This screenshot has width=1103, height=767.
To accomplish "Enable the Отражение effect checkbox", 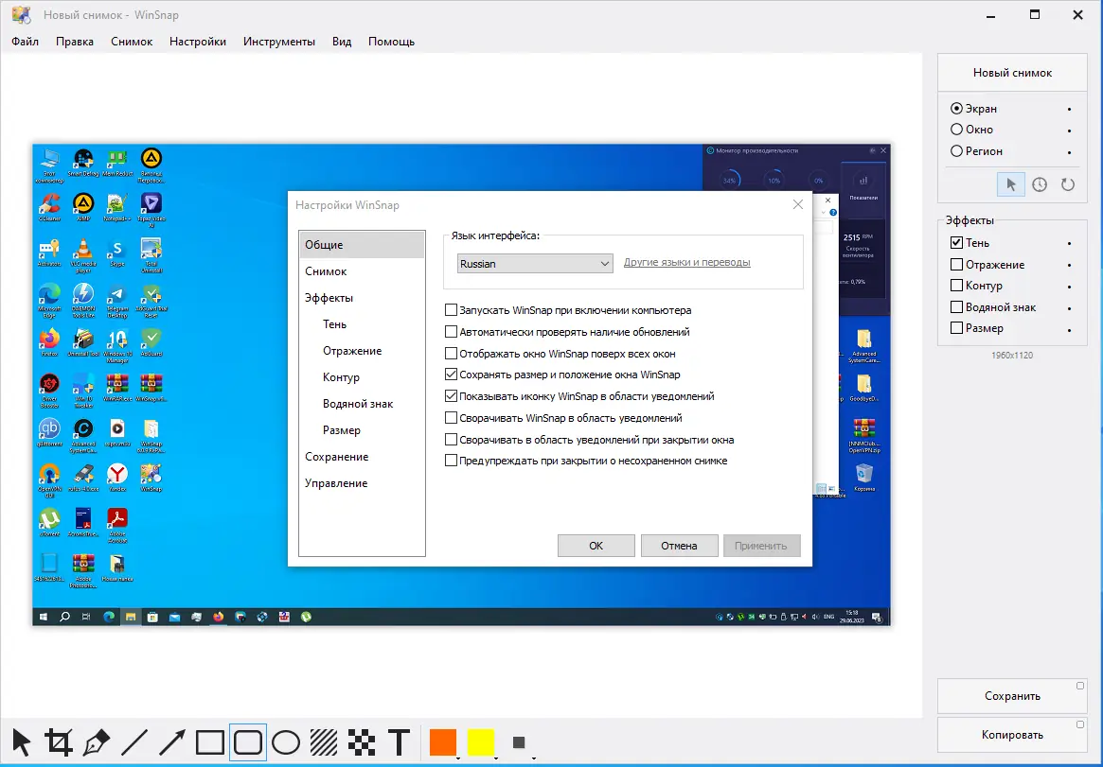I will (x=956, y=264).
